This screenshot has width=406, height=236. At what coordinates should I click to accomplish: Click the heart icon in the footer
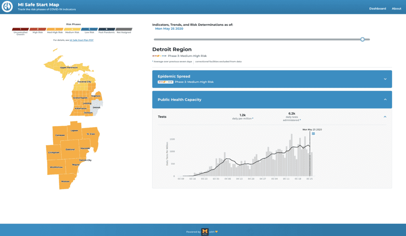tap(216, 232)
